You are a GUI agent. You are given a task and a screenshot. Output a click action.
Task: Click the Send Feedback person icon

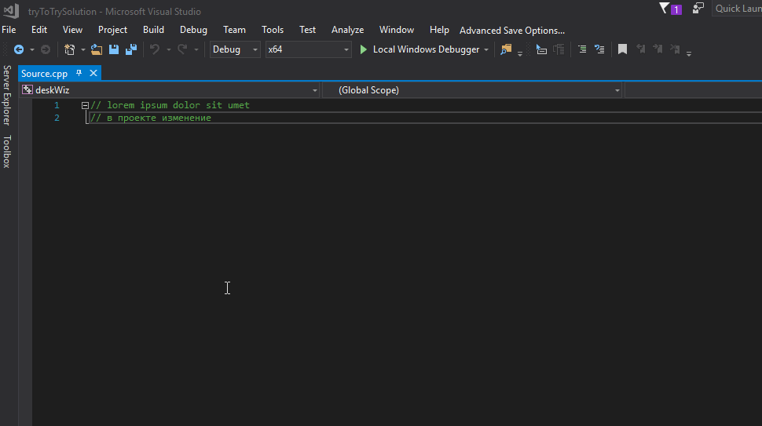(698, 9)
